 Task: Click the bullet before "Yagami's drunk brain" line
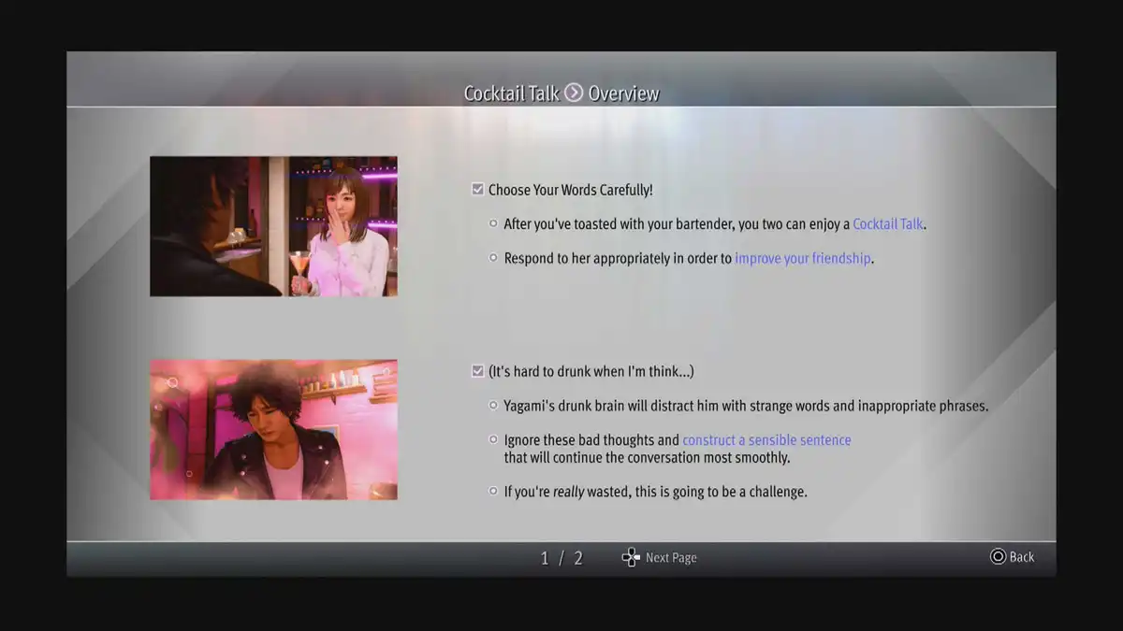(493, 406)
